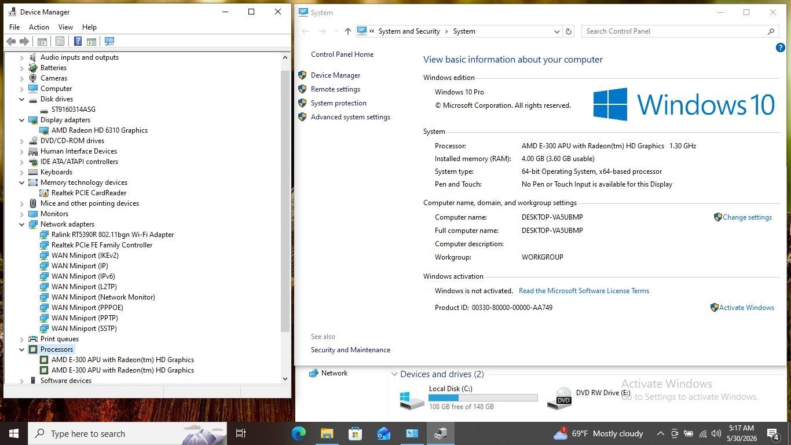Open Security and Maintenance link
Image resolution: width=791 pixels, height=445 pixels.
pyautogui.click(x=350, y=350)
